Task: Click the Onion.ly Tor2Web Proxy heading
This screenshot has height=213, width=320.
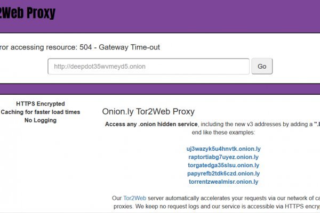Action: (x=148, y=112)
